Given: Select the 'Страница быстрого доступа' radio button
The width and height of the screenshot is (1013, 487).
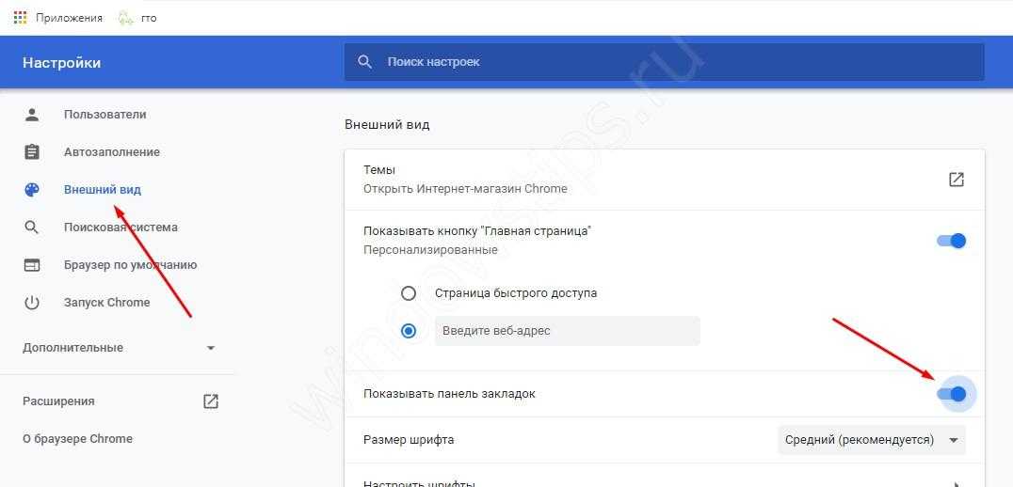Looking at the screenshot, I should 409,292.
